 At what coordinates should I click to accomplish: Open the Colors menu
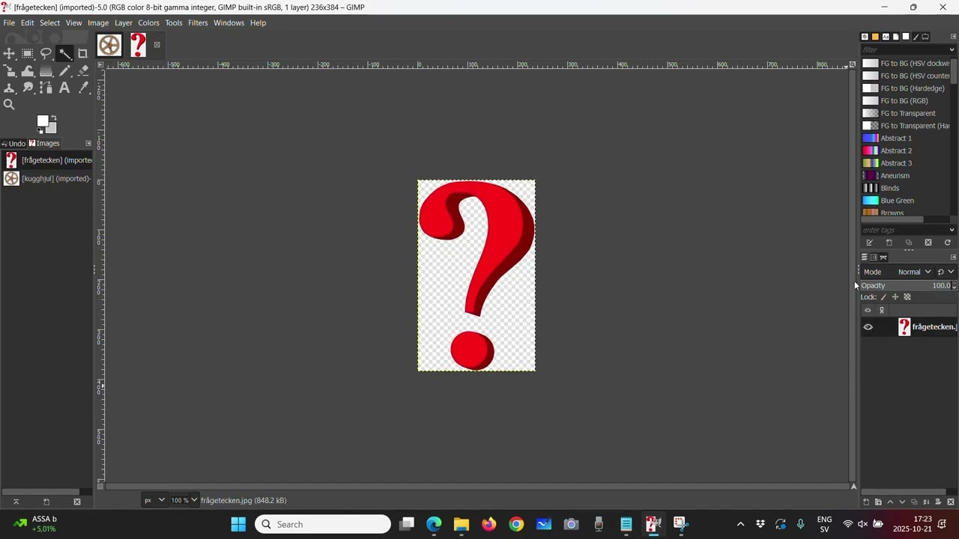click(148, 22)
